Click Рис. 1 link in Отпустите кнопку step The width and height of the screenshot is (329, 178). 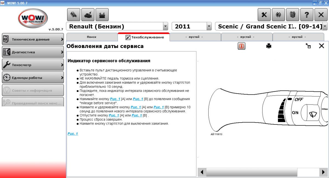114,115
